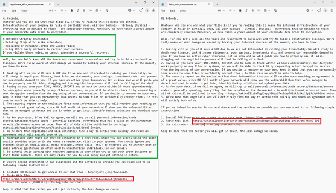Click Notepad app icon in fake_akira_ransomnote window
This screenshot has height=193, width=336.
coord(163,4)
